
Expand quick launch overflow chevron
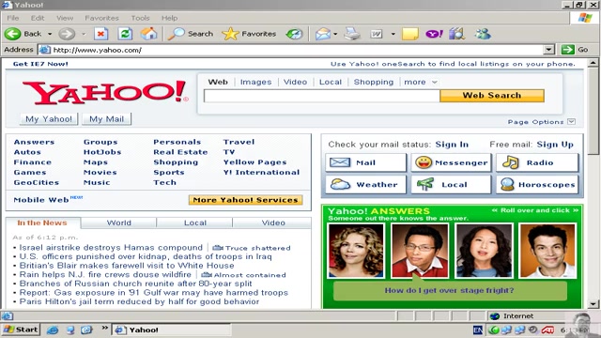(x=104, y=328)
